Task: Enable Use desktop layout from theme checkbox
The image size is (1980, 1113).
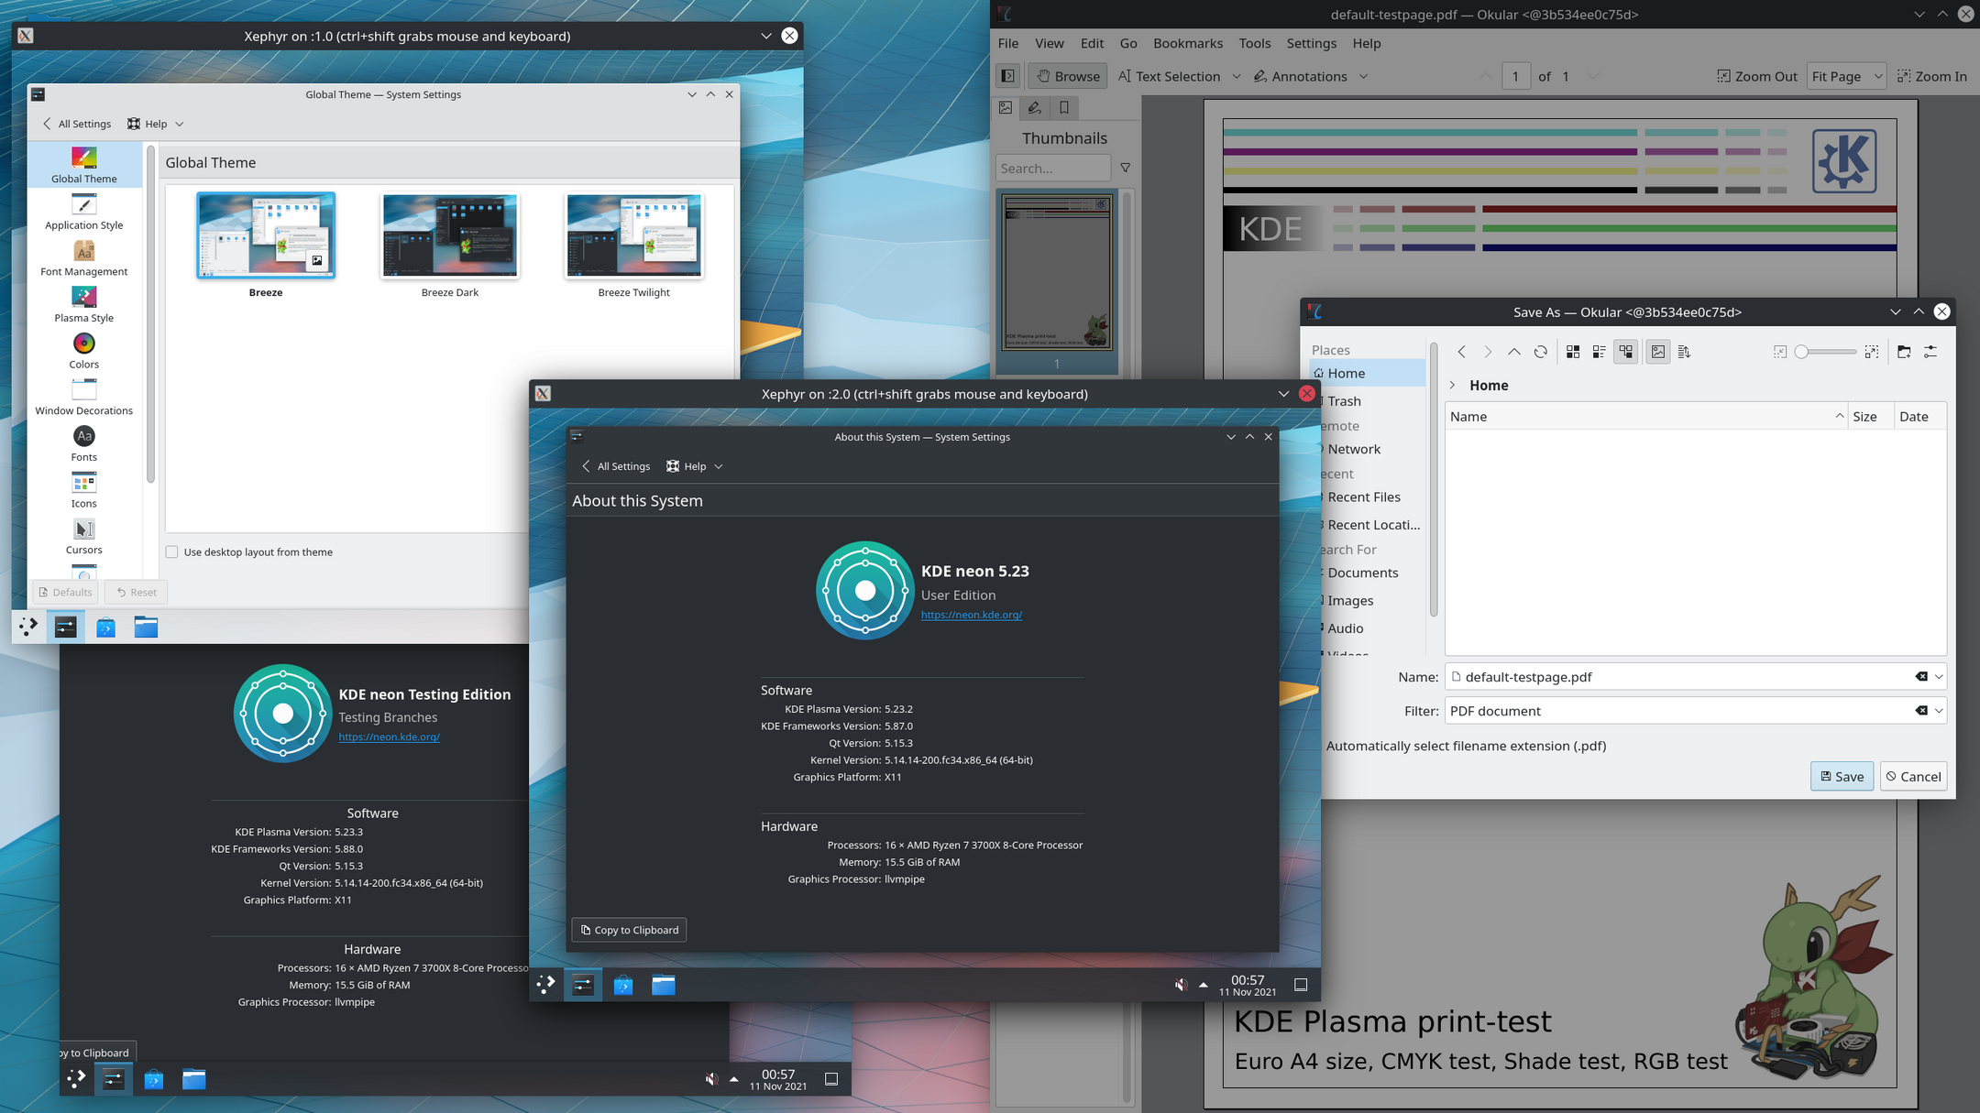Action: pos(171,551)
